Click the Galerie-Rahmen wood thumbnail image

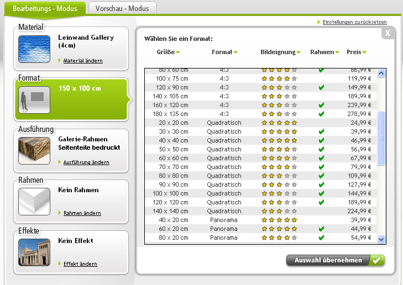[x=34, y=150]
